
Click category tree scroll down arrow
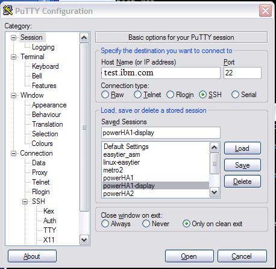[84, 239]
